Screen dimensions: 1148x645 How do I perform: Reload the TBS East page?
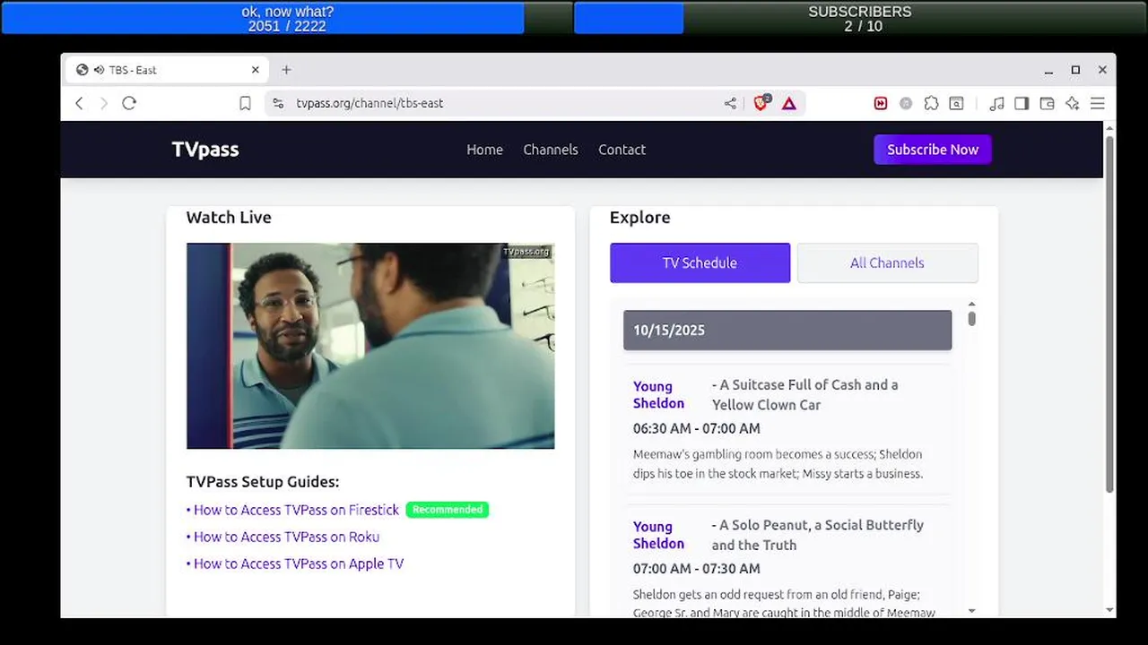tap(129, 103)
